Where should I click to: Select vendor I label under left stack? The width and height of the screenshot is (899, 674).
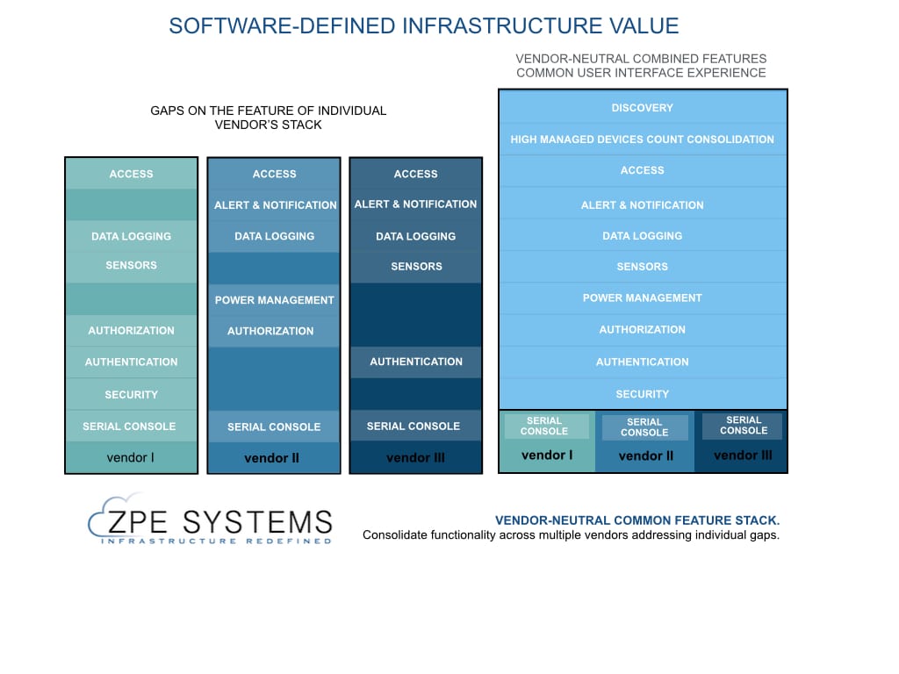point(131,457)
